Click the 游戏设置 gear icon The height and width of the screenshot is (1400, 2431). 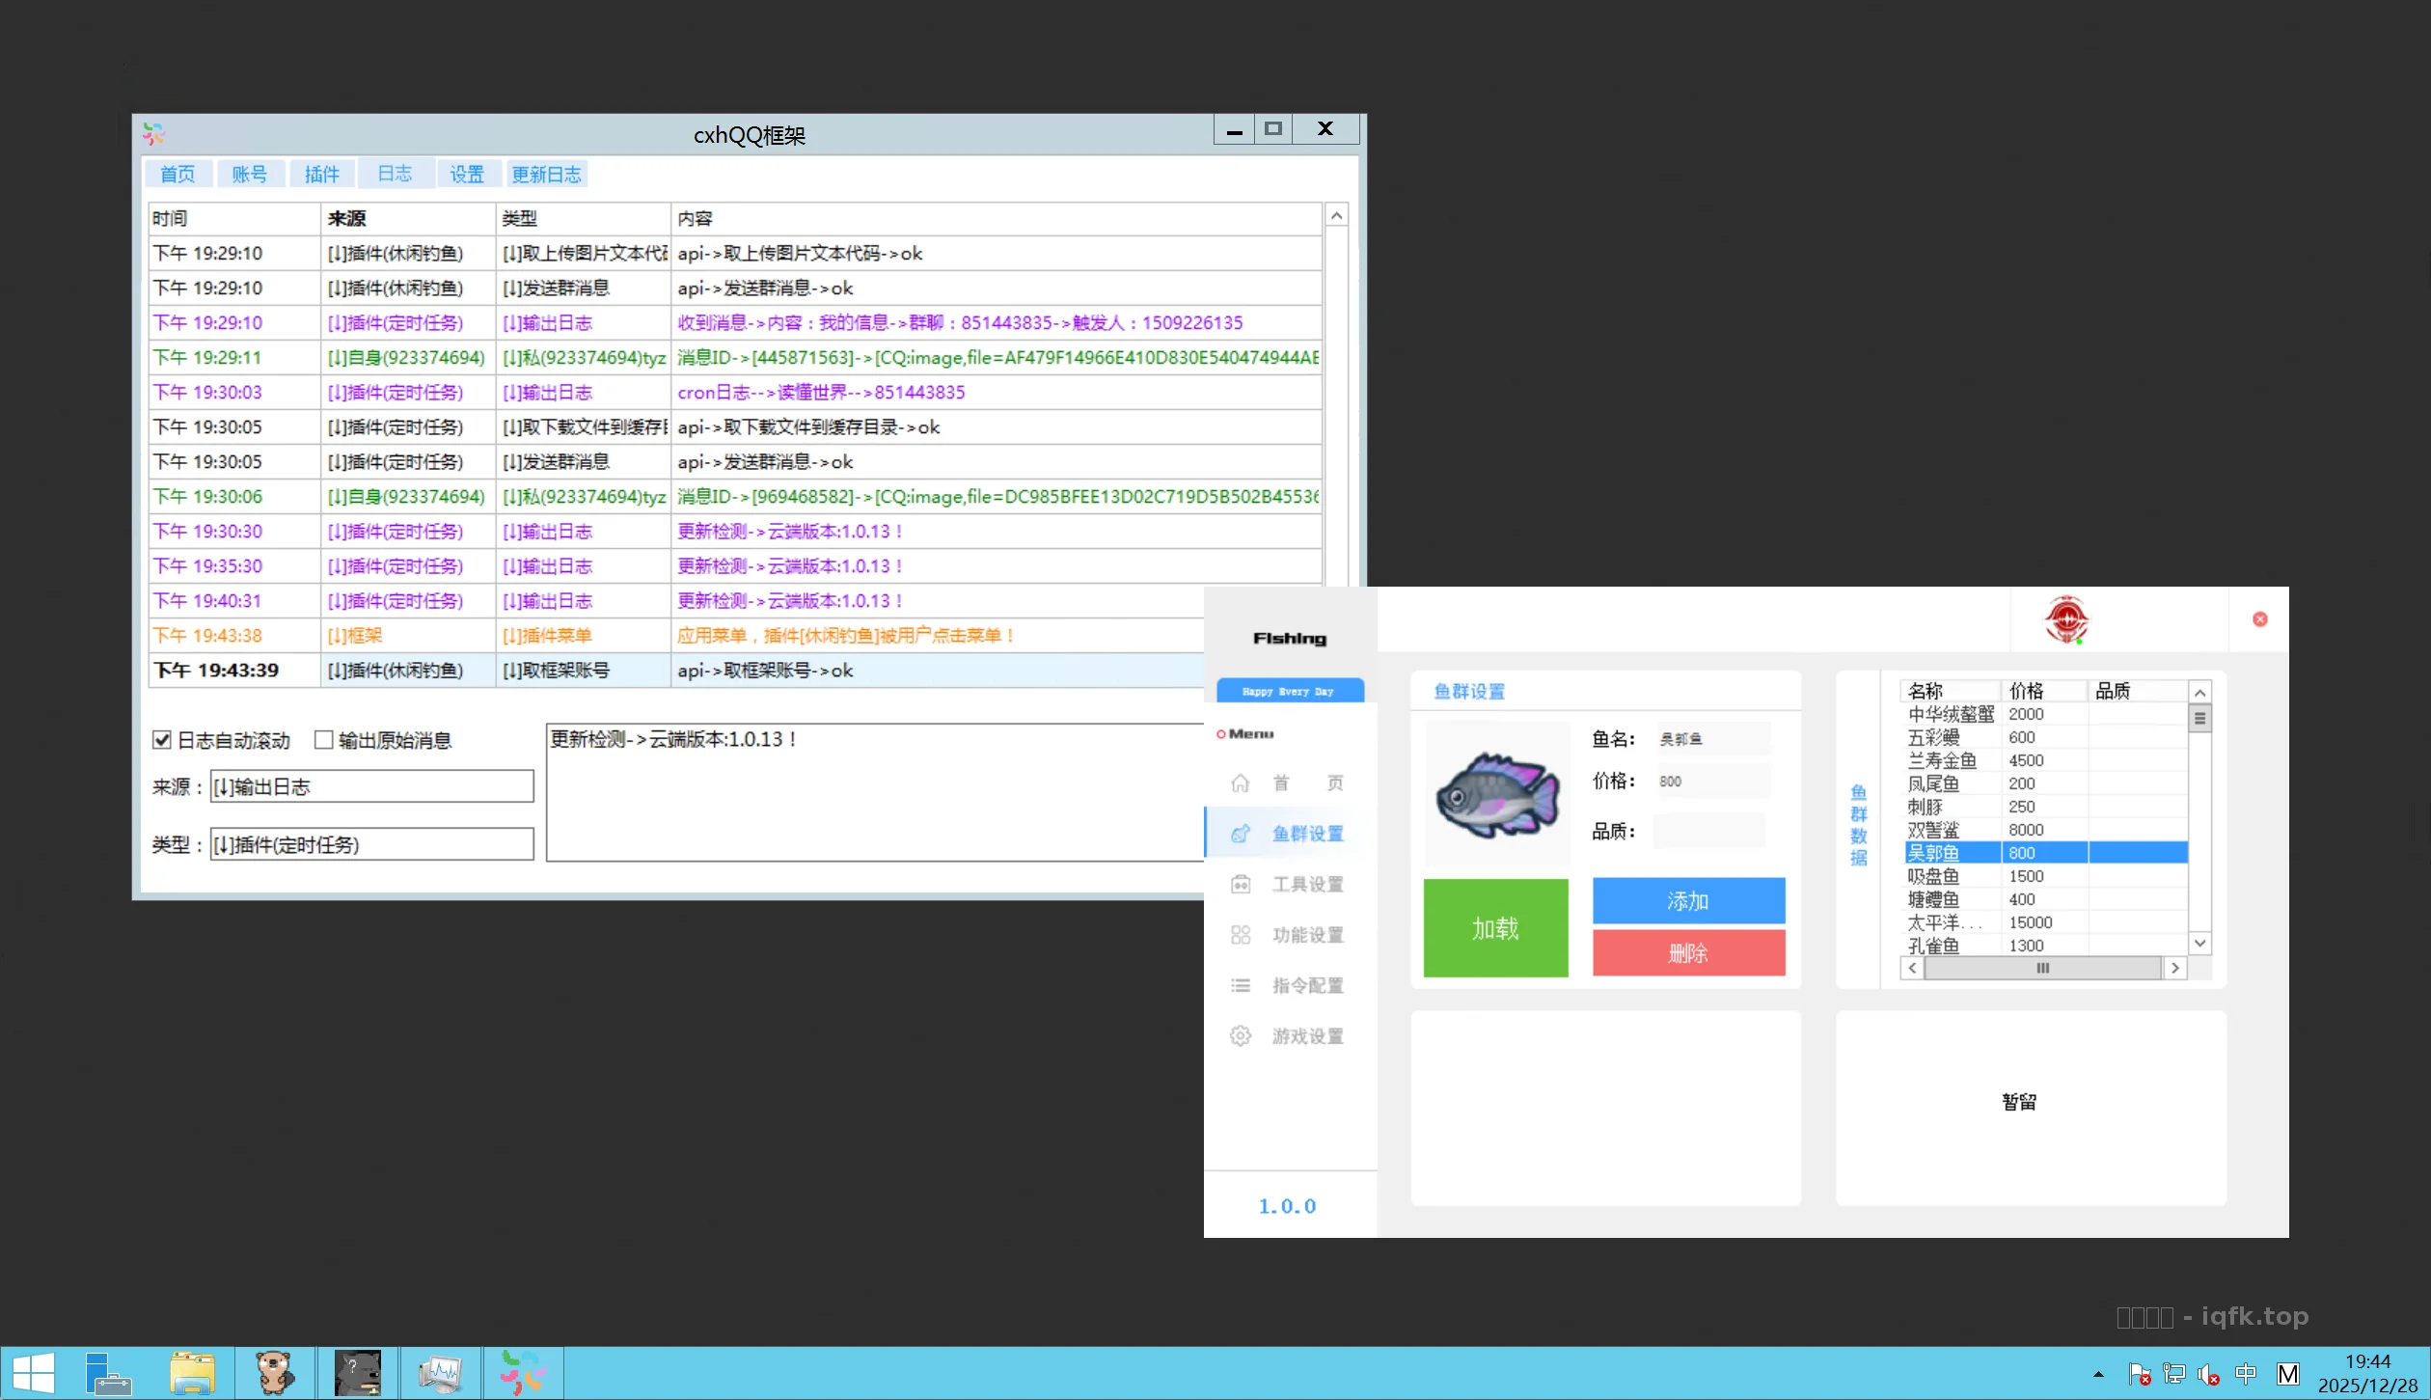1241,1036
